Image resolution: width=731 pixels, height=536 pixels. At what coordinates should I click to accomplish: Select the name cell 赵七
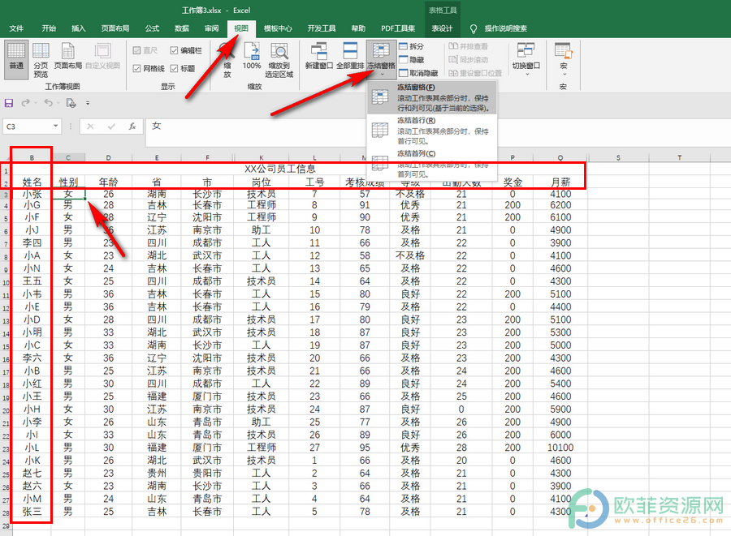[x=32, y=474]
